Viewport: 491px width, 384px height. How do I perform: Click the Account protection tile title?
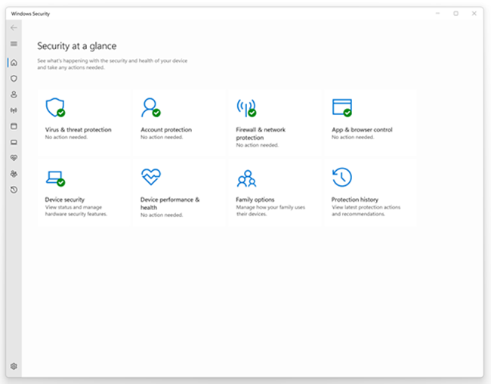(x=166, y=130)
